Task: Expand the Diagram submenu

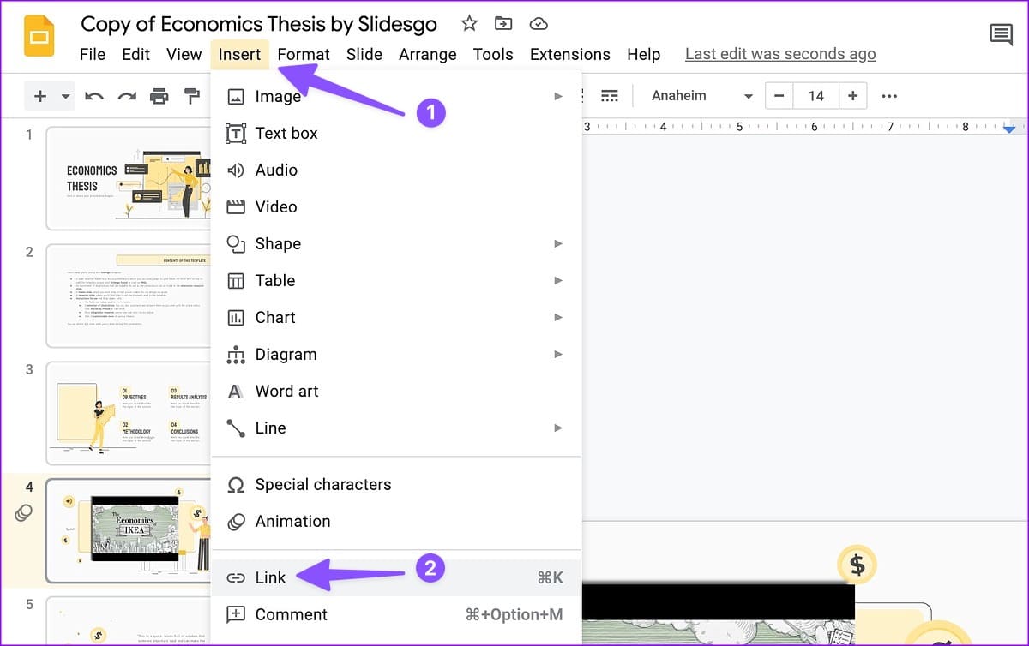Action: pos(395,354)
